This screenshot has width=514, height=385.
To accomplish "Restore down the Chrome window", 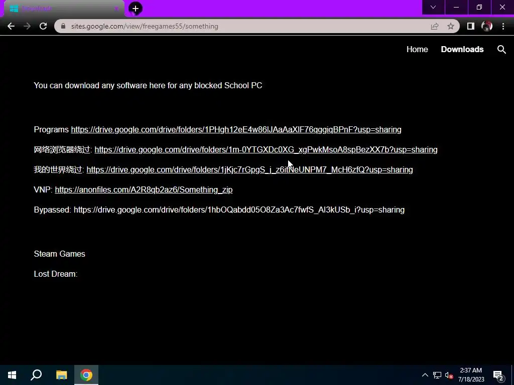I will coord(479,7).
